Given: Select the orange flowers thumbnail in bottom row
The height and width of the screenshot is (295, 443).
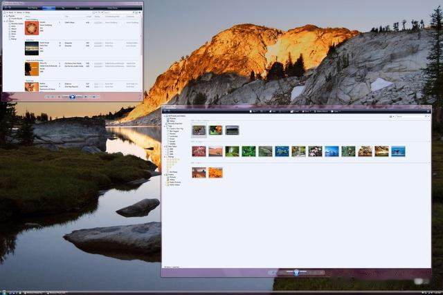Looking at the screenshot, I should [x=215, y=172].
